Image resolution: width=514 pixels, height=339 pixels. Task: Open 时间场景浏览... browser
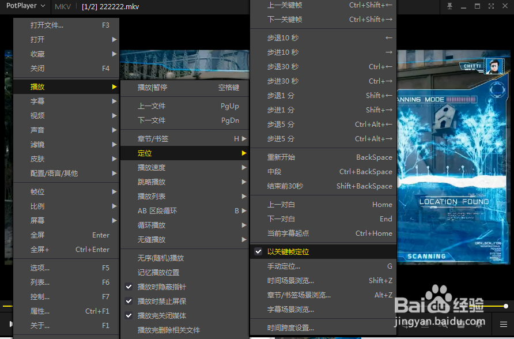[323, 281]
